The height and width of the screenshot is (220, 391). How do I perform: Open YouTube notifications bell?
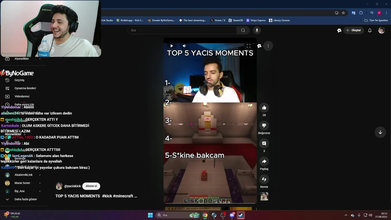(x=370, y=30)
